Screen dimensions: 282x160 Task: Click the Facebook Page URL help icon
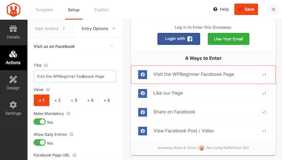click(x=75, y=155)
